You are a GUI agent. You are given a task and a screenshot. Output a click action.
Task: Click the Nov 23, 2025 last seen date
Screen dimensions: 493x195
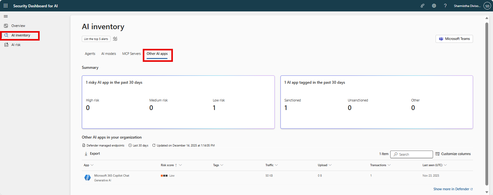(431, 176)
